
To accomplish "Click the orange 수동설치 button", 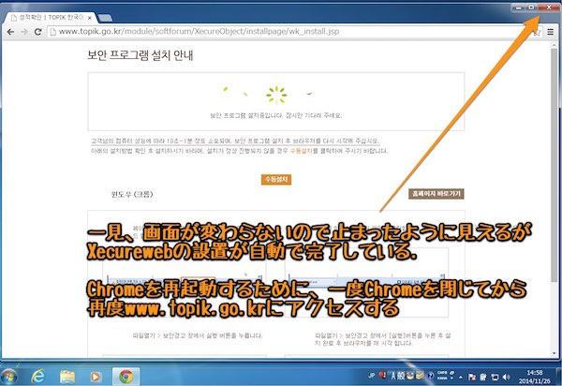I will (276, 179).
